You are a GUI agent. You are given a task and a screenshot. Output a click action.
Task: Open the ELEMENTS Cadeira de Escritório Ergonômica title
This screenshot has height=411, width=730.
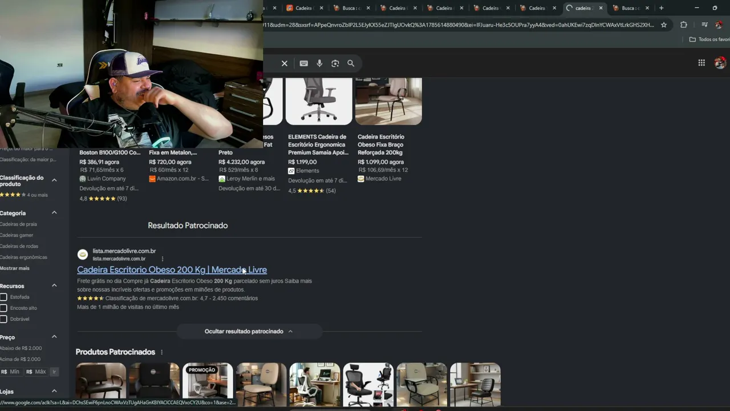317,144
